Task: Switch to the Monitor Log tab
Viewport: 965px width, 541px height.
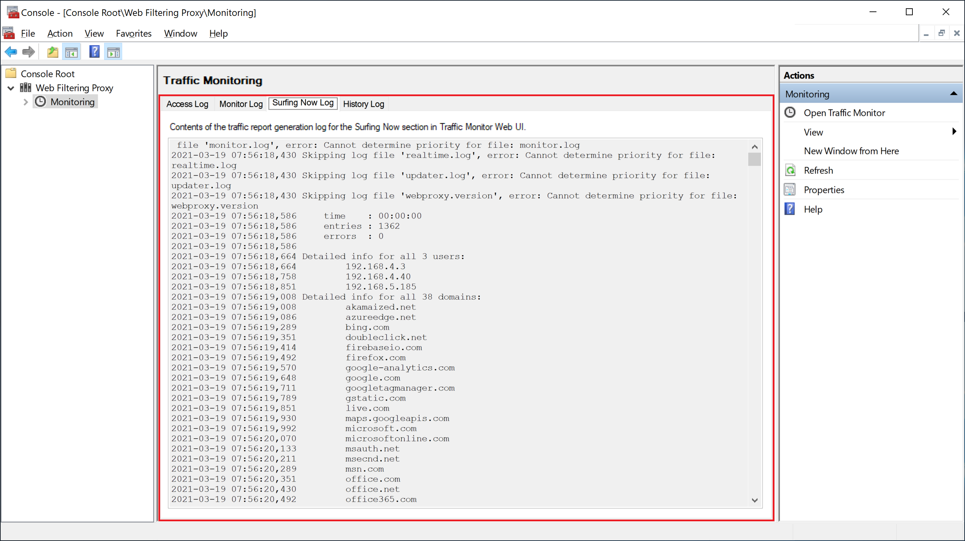Action: [241, 104]
